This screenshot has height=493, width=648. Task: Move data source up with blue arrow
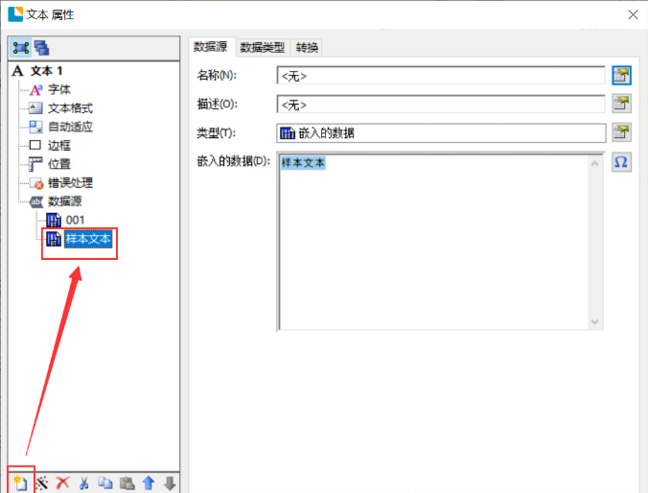click(x=149, y=483)
